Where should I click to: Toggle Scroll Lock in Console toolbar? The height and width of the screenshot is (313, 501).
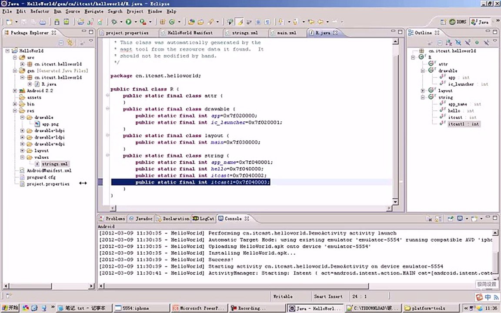(438, 219)
